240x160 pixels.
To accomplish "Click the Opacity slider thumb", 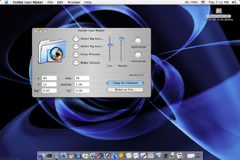I will [x=122, y=38].
